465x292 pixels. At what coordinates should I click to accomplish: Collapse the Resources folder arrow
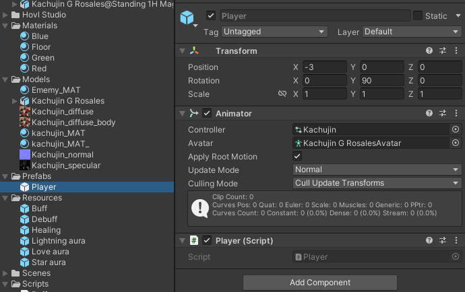(5, 198)
